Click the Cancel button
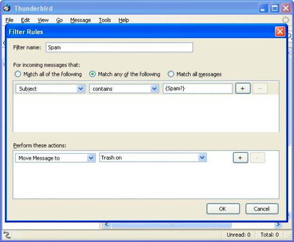 [x=262, y=209]
